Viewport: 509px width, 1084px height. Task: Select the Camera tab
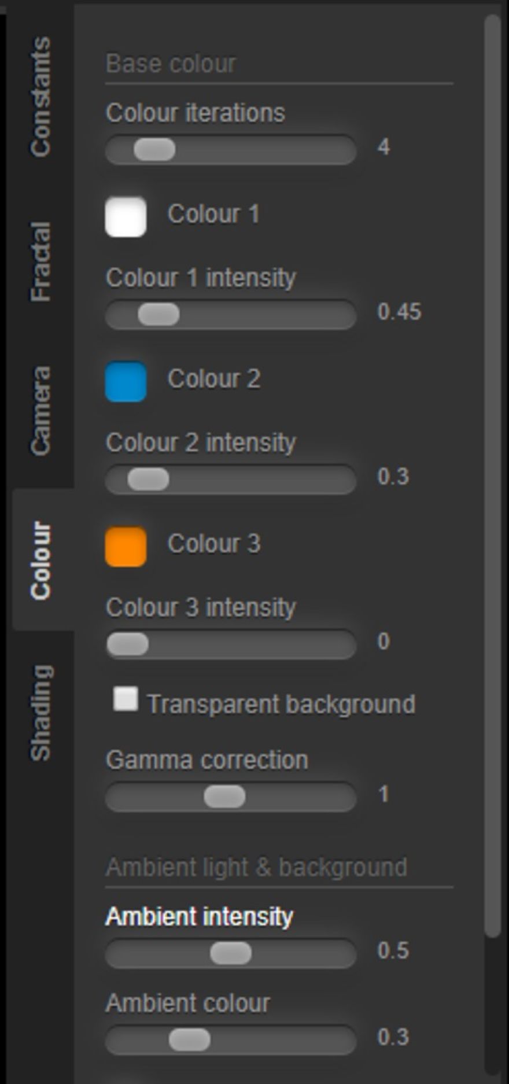(40, 410)
